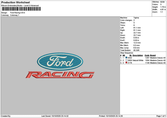The image size is (167, 118).
Task: Click the barcode under the worksheet title
Action: click(21, 9)
